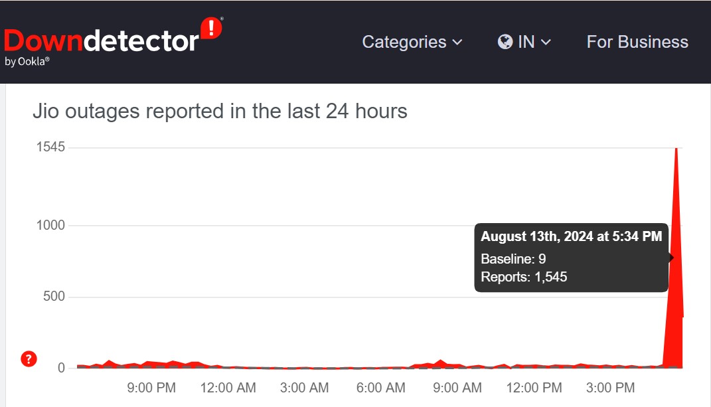This screenshot has width=711, height=407.
Task: Click the Jio outages chart title
Action: [220, 111]
